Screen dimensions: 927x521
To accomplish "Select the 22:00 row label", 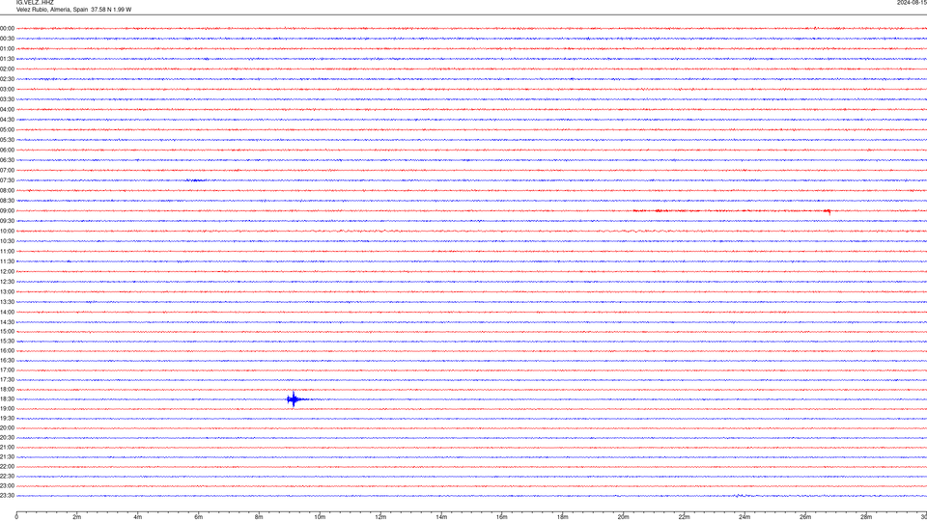I will 7,467.
